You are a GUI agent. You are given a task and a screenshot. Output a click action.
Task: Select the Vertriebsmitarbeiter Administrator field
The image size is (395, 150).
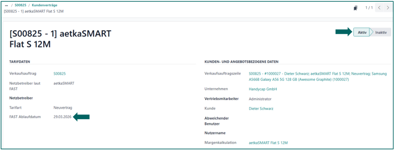click(260, 99)
